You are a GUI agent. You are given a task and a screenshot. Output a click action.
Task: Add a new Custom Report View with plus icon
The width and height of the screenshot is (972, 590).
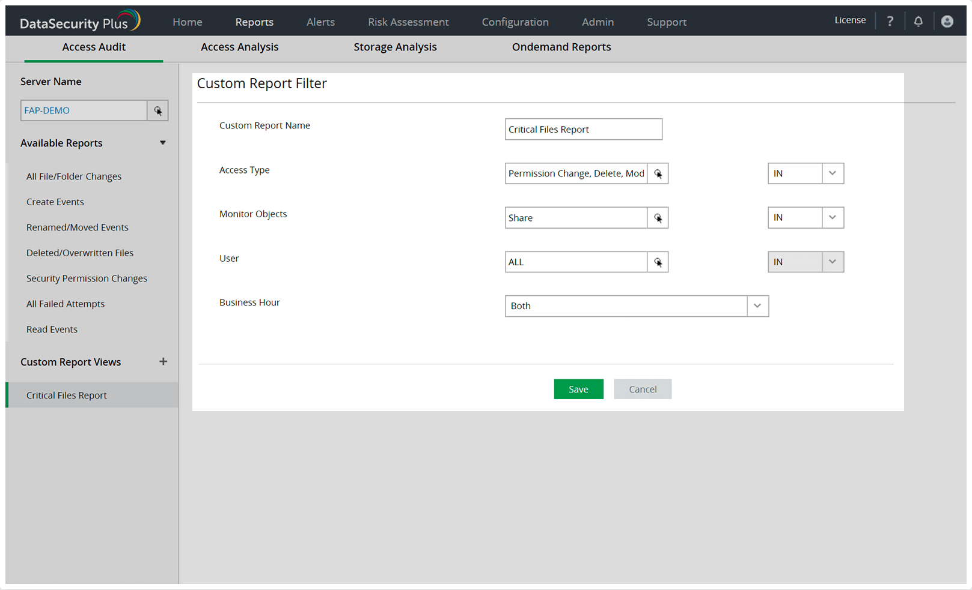pos(163,361)
